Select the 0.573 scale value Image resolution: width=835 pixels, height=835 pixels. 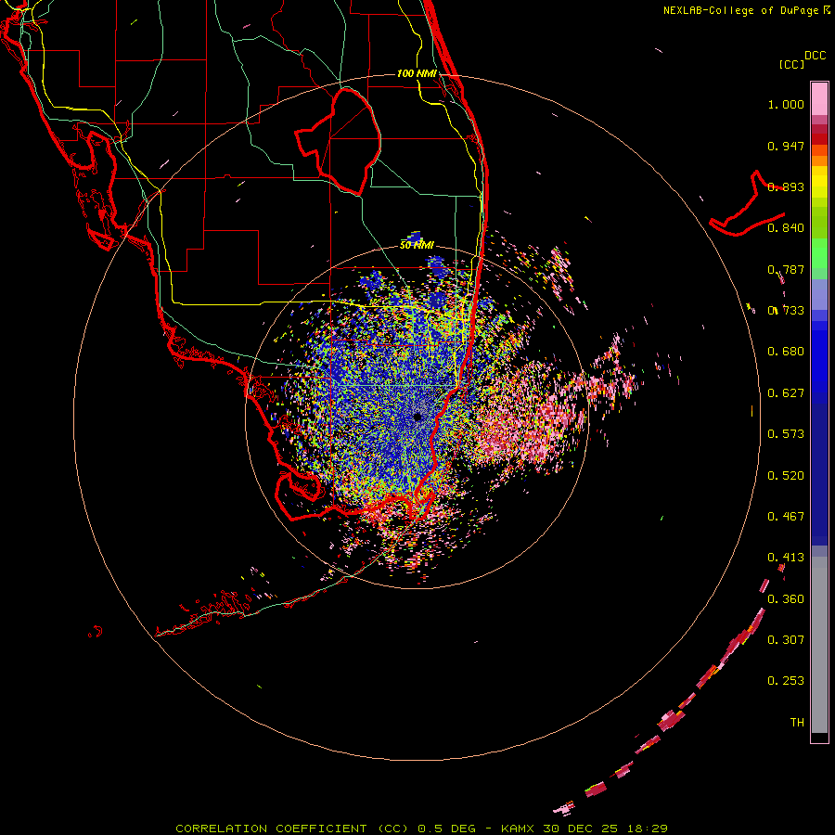coord(786,434)
